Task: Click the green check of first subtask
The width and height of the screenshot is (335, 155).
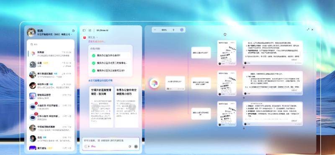Action: (93, 55)
